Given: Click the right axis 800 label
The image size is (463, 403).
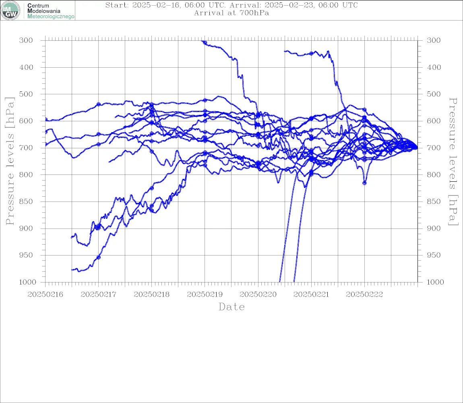Looking at the screenshot, I should (x=434, y=174).
